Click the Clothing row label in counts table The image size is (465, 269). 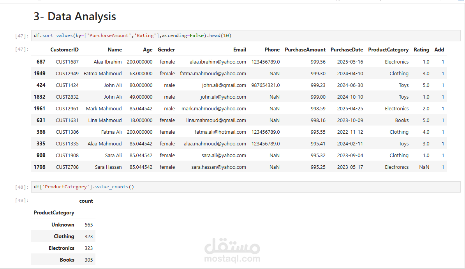64,236
